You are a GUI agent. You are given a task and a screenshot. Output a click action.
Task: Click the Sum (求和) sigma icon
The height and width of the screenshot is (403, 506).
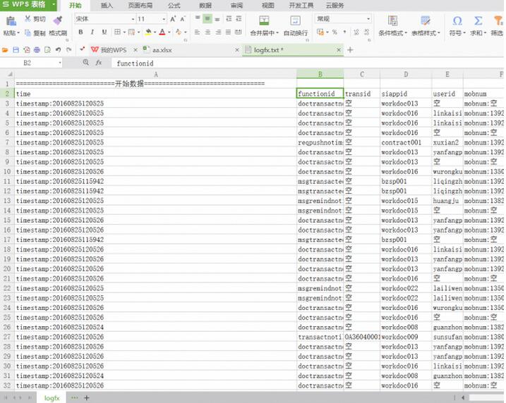click(x=478, y=21)
